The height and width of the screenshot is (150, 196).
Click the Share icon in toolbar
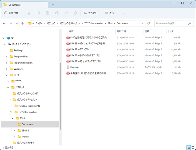pyautogui.click(x=66, y=13)
